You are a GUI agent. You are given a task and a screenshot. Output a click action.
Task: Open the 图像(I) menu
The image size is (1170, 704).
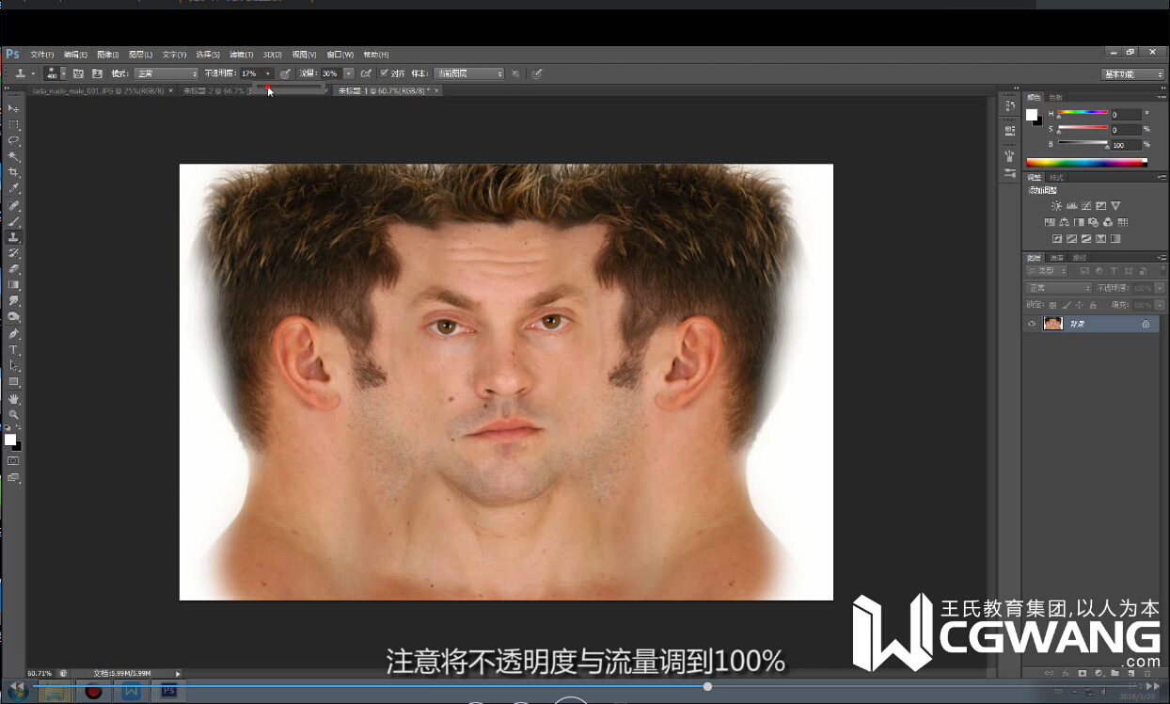point(108,55)
